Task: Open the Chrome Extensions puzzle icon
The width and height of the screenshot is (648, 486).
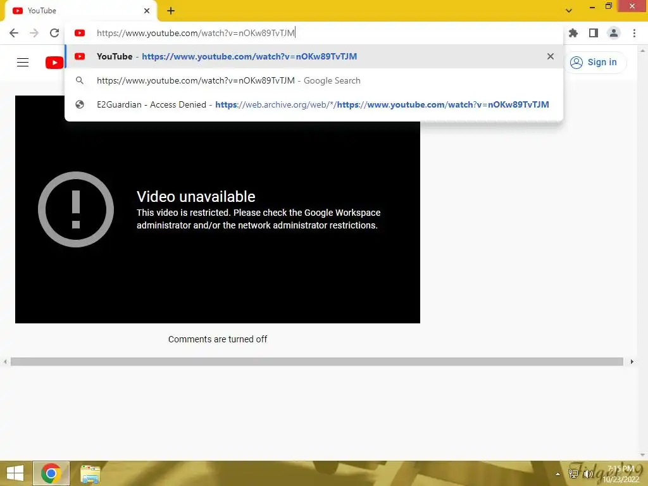Action: [573, 33]
